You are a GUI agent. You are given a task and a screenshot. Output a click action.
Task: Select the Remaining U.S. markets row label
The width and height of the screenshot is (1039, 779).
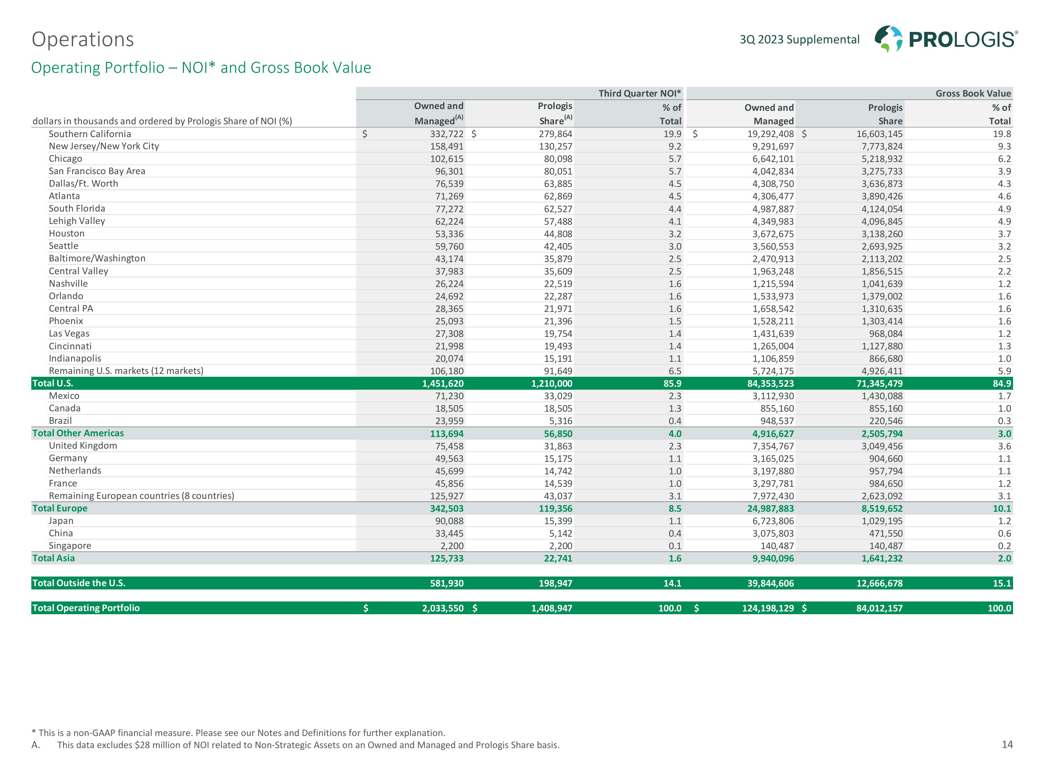coord(126,370)
